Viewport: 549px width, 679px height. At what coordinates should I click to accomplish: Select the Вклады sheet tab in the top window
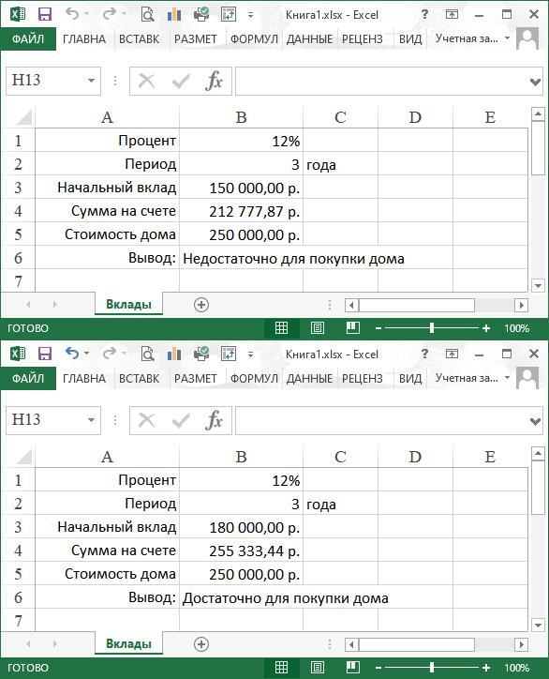pyautogui.click(x=128, y=304)
